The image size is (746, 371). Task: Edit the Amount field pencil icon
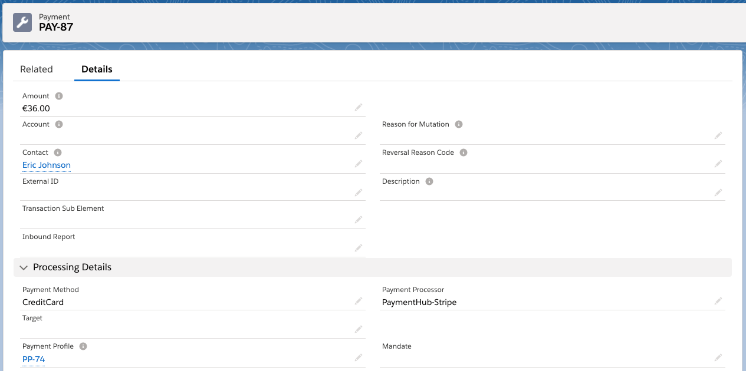[x=358, y=107]
